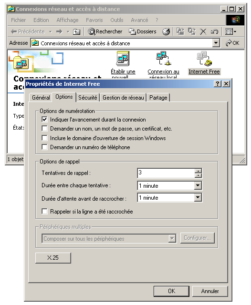Viewport: 251px width, 305px height.
Task: Click the ? help button in dialog title bar
Action: click(x=218, y=84)
